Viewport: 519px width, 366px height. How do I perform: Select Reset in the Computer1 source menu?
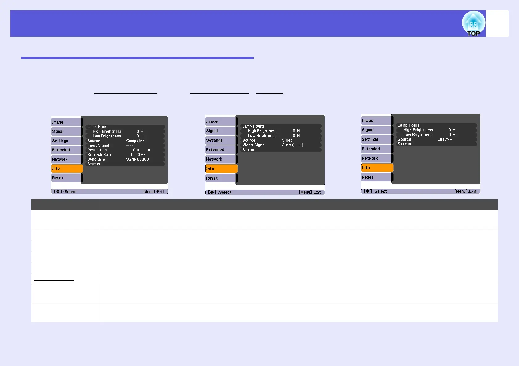(x=66, y=178)
